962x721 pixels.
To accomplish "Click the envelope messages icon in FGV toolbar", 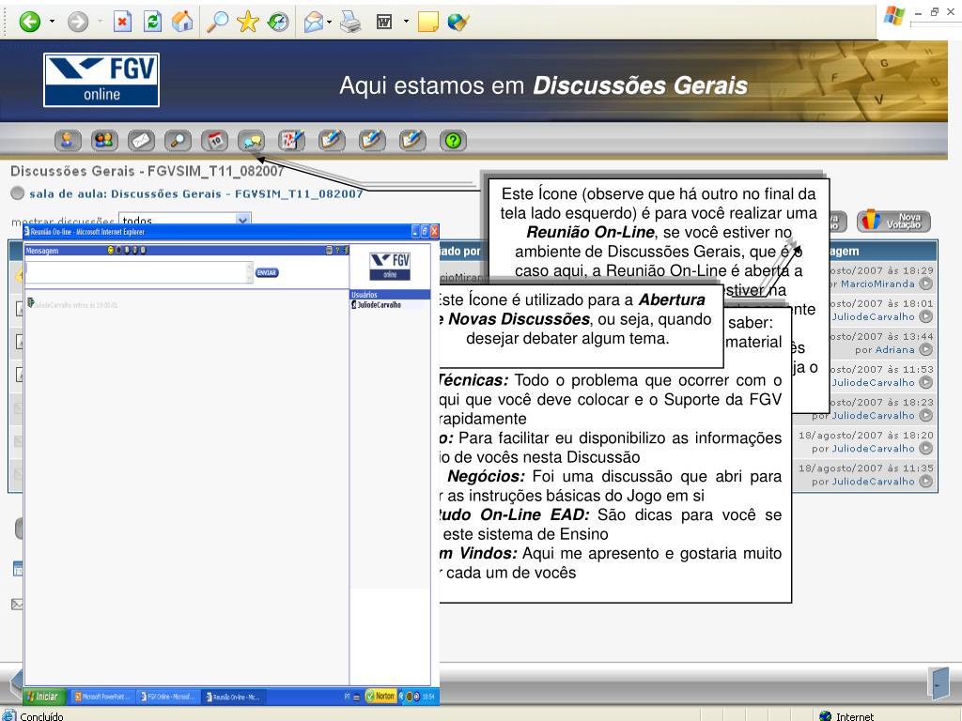I will 140,141.
